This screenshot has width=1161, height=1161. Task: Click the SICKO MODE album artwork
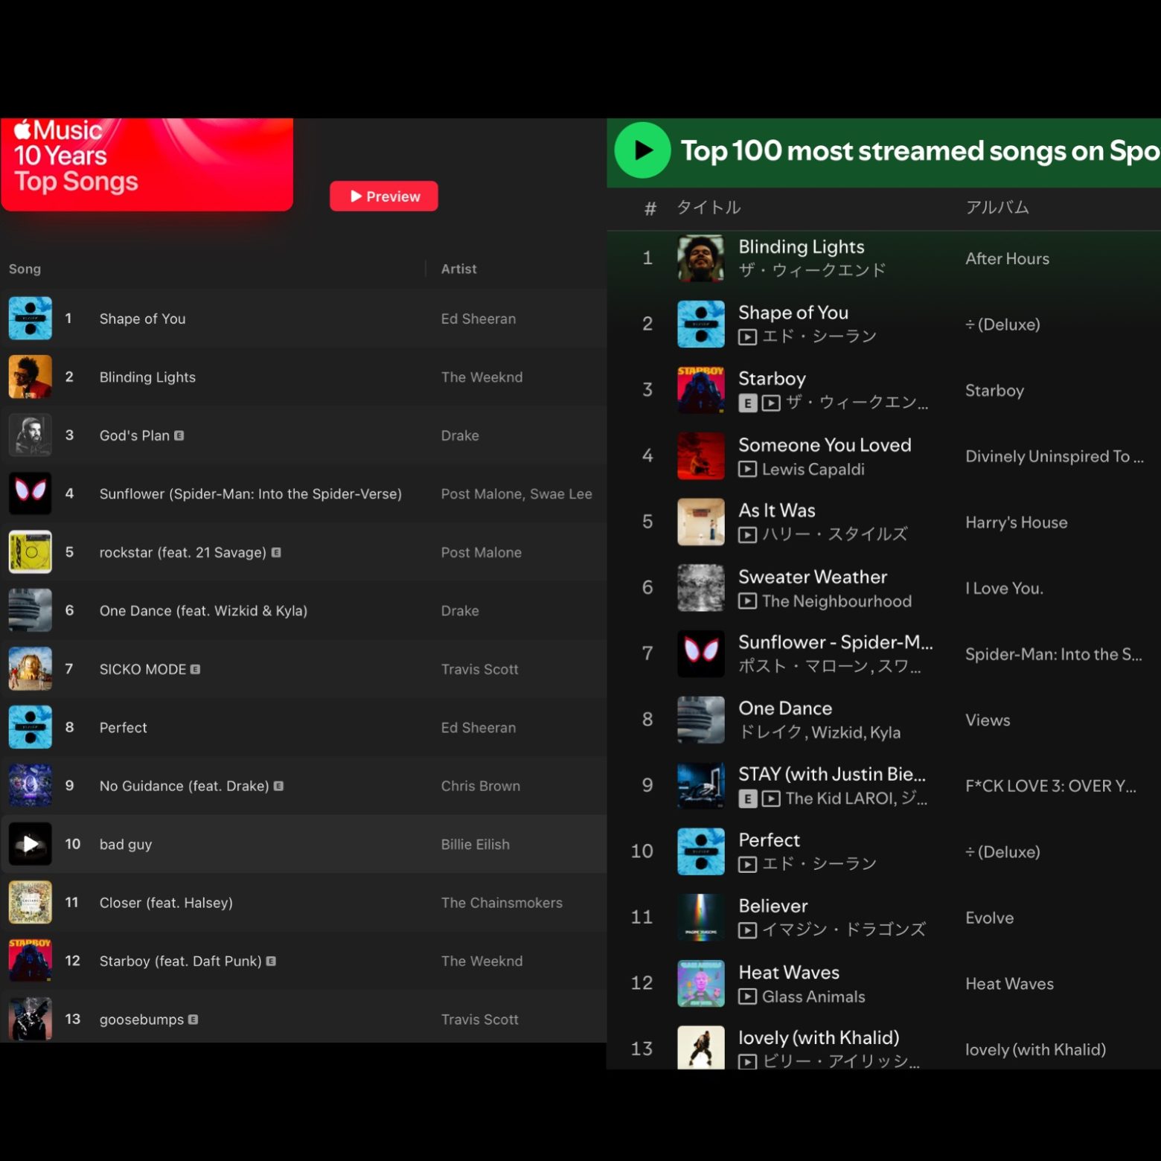31,669
